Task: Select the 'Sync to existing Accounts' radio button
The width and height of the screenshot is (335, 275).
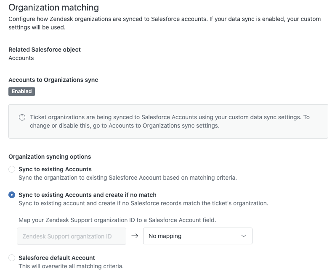Action: coord(12,169)
